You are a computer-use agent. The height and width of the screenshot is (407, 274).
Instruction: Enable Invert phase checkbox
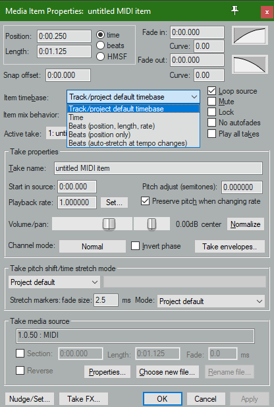(135, 246)
